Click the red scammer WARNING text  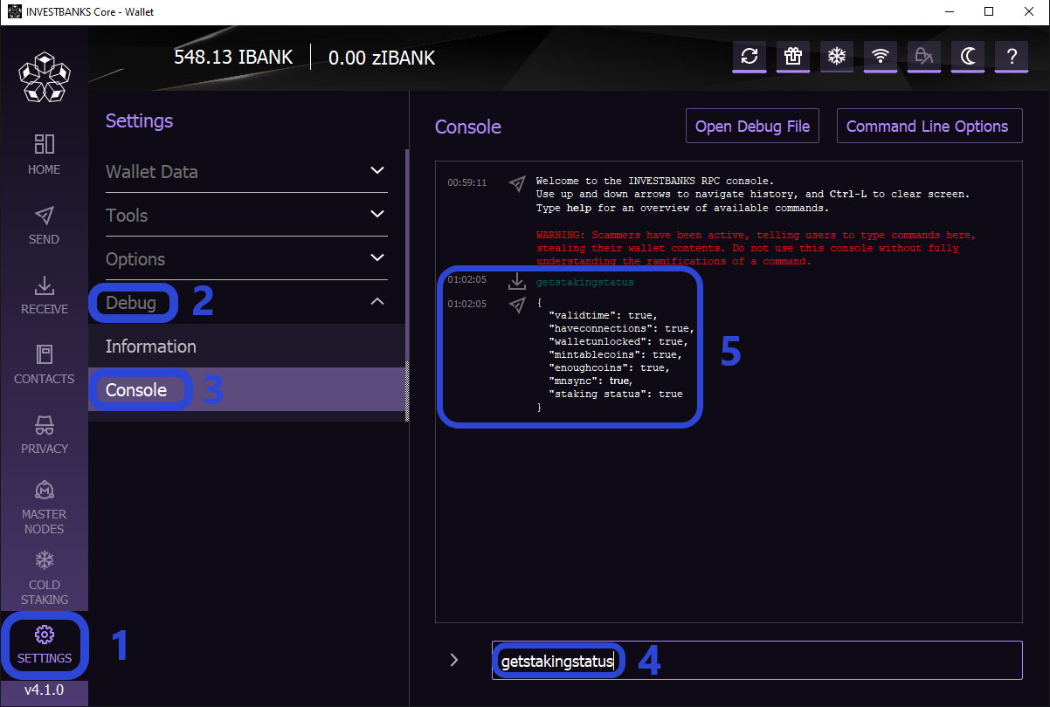coord(756,248)
